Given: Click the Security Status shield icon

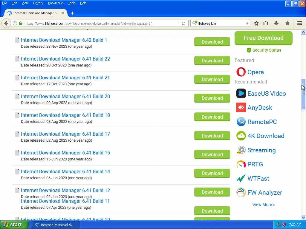Looking at the screenshot, I should (x=249, y=50).
